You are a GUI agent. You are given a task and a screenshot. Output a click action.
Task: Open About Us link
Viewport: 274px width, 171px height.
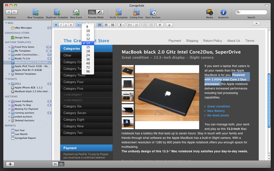[234, 41]
